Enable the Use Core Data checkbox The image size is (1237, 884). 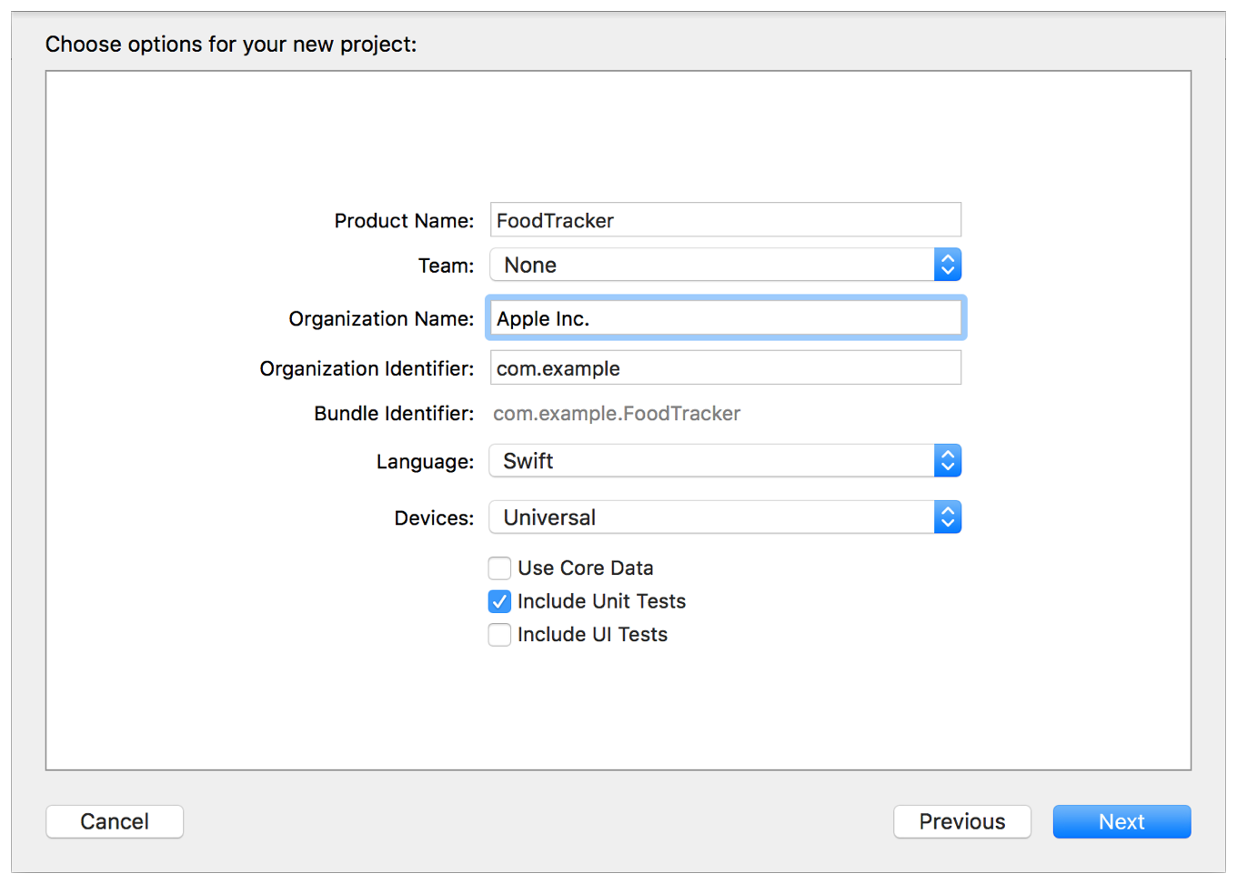point(499,568)
